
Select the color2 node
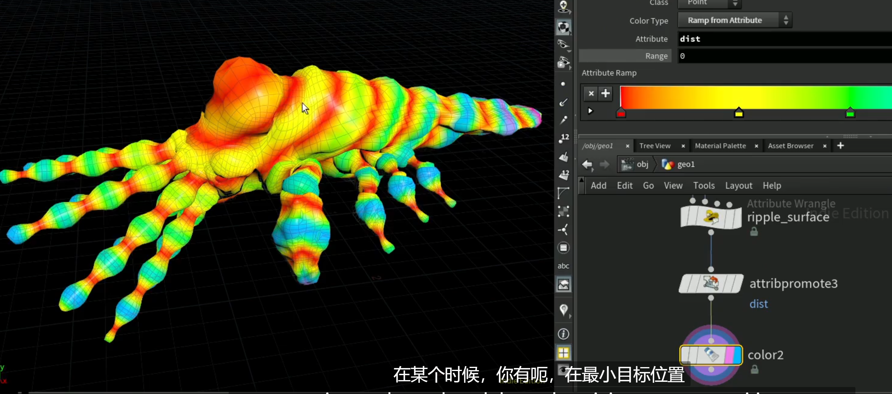tap(711, 355)
